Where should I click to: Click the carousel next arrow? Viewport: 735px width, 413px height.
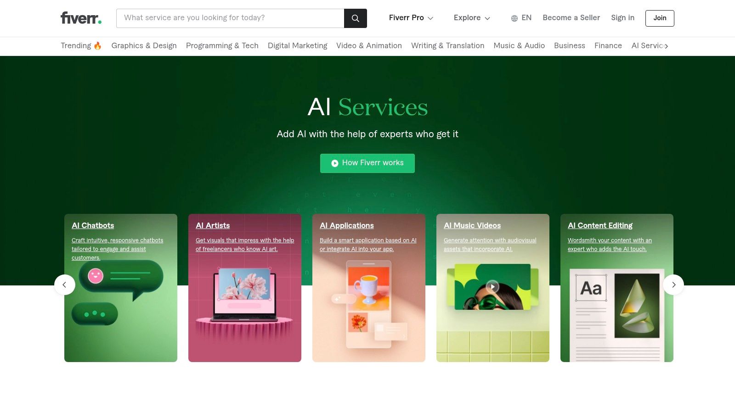click(x=673, y=285)
